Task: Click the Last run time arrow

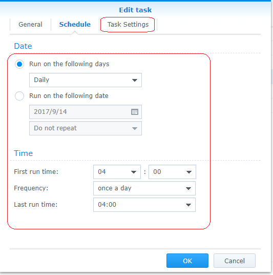Action: [x=188, y=205]
